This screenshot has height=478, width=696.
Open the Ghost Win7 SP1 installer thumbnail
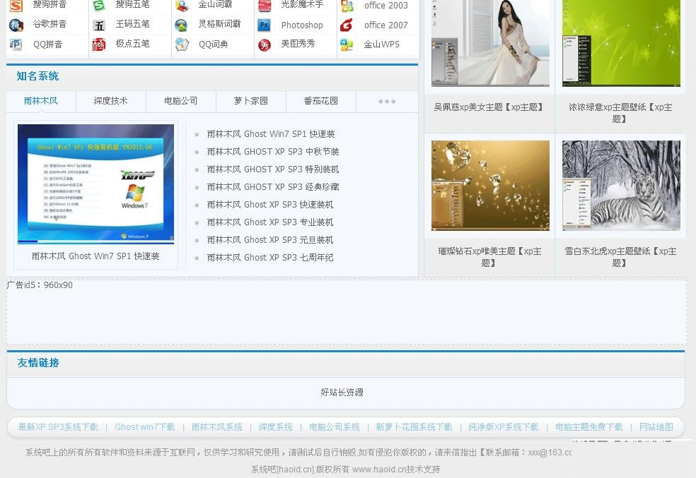click(x=96, y=184)
